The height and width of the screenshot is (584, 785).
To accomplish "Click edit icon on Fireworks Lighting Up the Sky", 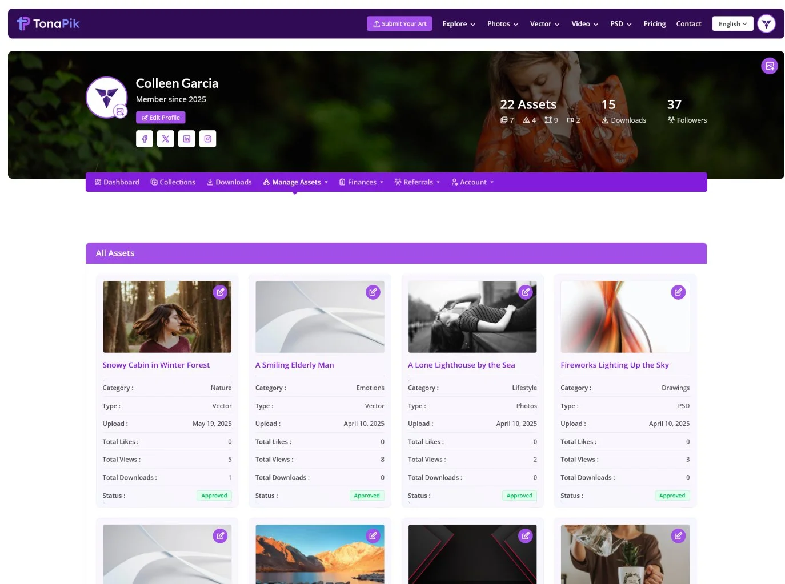I will pos(678,292).
